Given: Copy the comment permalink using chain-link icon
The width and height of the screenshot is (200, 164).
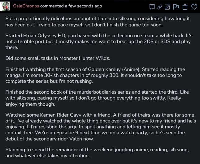Looking at the screenshot, I should tap(160, 7).
